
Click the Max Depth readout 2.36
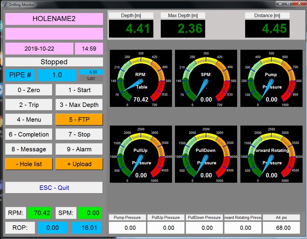pyautogui.click(x=183, y=29)
